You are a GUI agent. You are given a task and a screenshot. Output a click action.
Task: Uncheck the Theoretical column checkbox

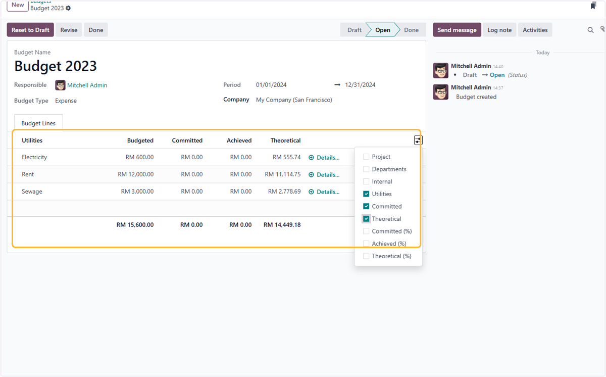click(x=366, y=219)
